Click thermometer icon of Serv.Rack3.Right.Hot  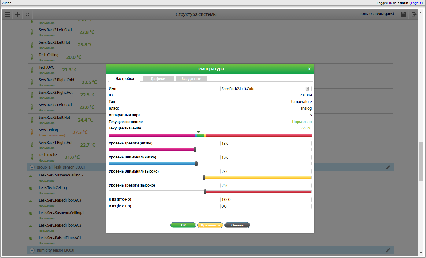click(x=32, y=95)
